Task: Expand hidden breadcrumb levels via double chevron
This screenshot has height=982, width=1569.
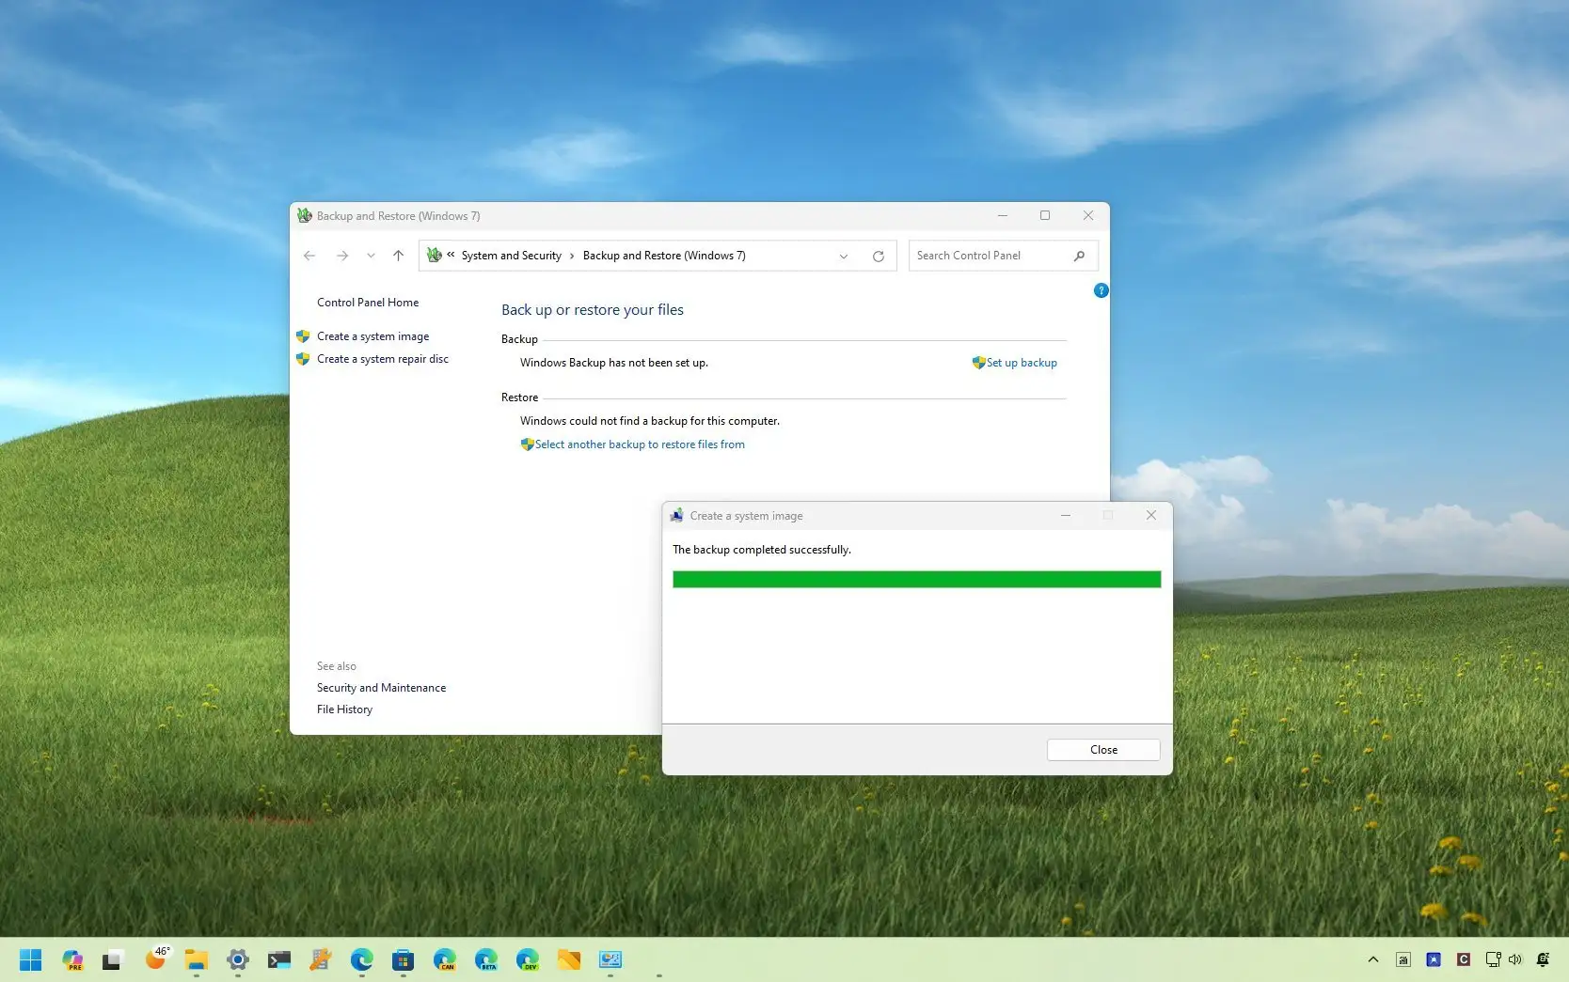Action: coord(451,255)
